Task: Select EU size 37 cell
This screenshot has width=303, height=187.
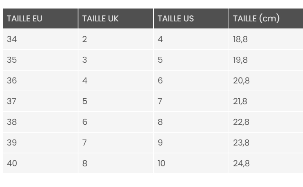Action: coord(12,101)
